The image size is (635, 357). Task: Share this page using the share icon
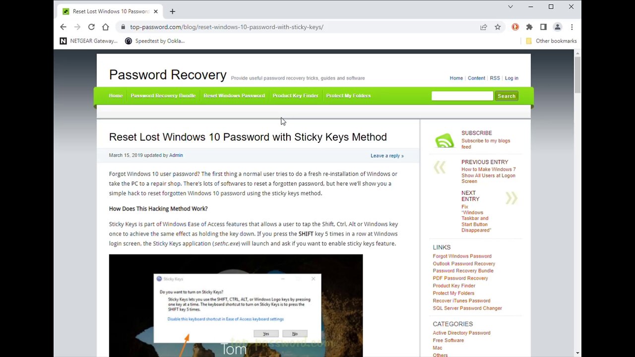[484, 27]
